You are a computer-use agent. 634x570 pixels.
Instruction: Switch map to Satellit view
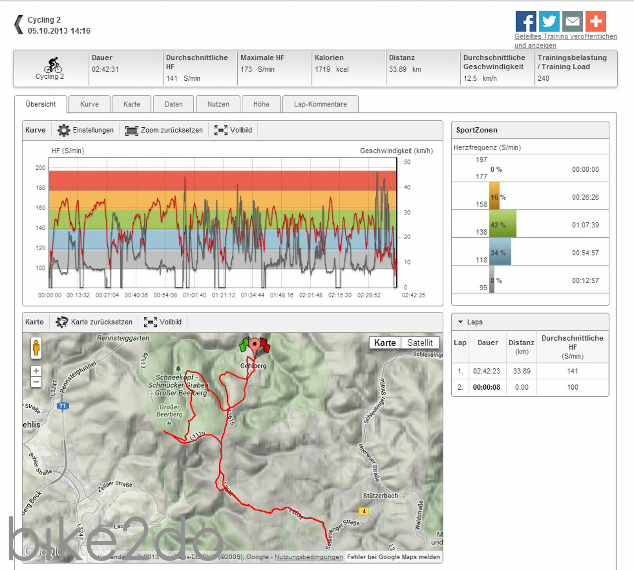pyautogui.click(x=420, y=343)
